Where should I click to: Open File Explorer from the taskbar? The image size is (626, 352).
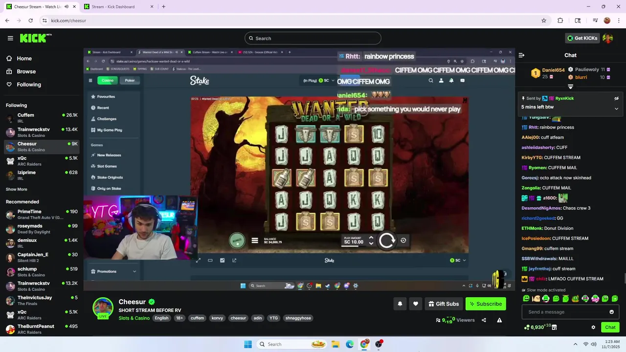[x=335, y=344]
